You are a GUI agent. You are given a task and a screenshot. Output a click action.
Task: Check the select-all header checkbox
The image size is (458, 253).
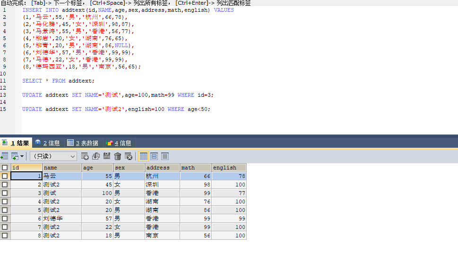click(5, 168)
